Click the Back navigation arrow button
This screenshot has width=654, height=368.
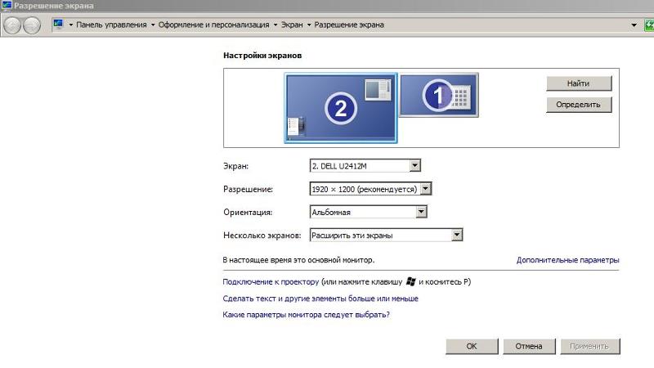coord(12,25)
